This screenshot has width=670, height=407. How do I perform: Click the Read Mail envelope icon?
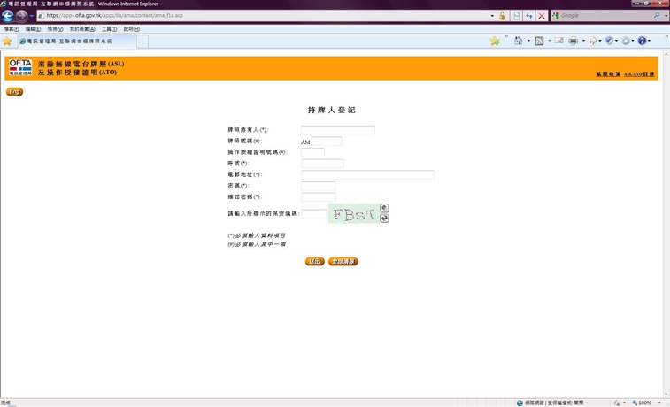tap(558, 42)
